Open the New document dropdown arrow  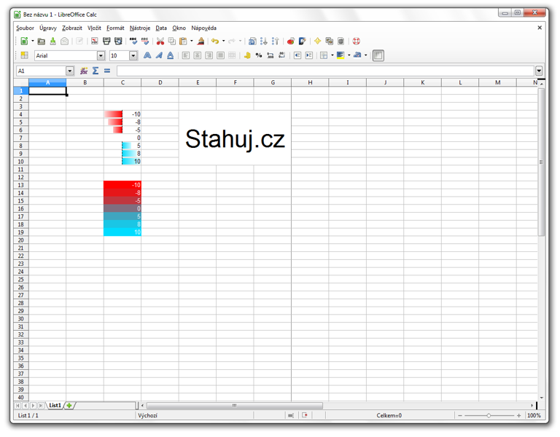click(33, 41)
